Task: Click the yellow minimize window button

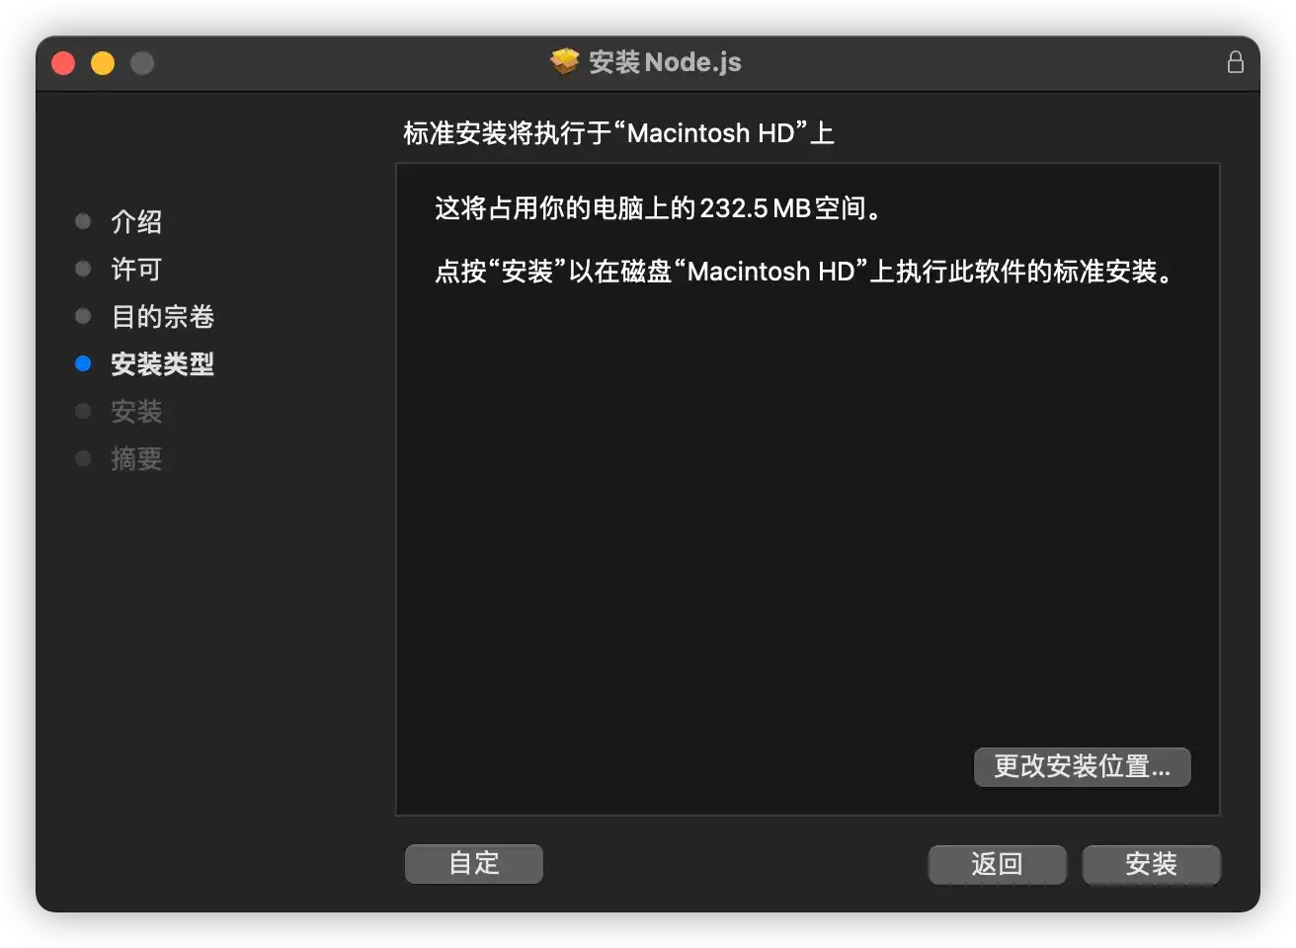Action: (103, 63)
